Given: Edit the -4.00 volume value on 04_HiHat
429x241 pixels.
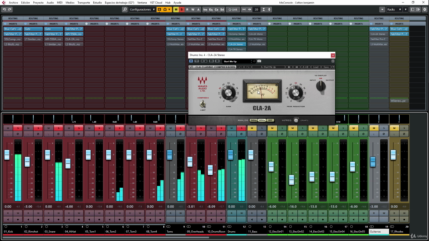Looking at the screenshot, I should [69, 207].
